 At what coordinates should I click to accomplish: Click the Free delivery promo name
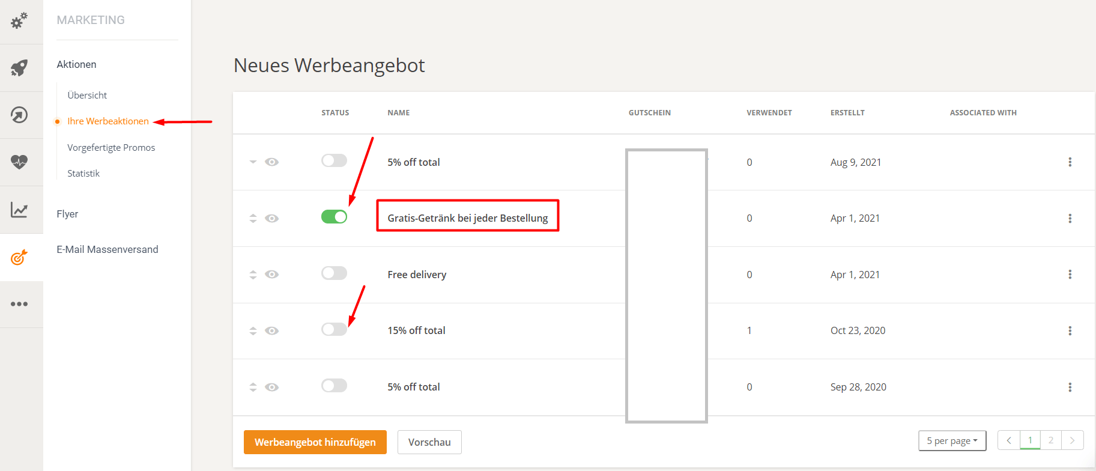click(x=417, y=275)
